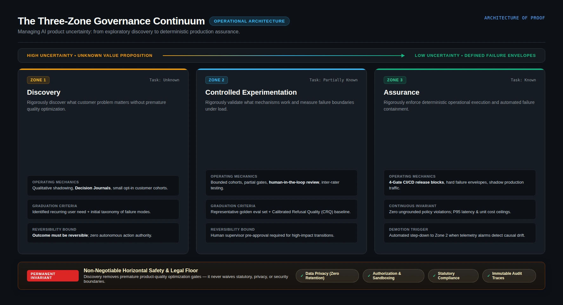
Task: Click the Immutable Audit Traces chip
Action: point(509,276)
